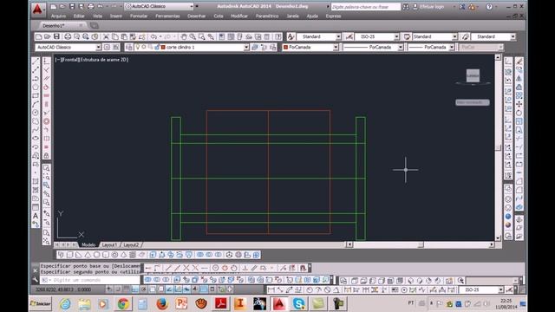Image resolution: width=555 pixels, height=312 pixels.
Task: Open the Text Style manager icon
Action: tap(291, 36)
